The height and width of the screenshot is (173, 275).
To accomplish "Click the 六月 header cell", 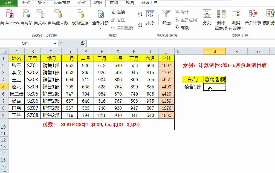I will click(x=150, y=58).
